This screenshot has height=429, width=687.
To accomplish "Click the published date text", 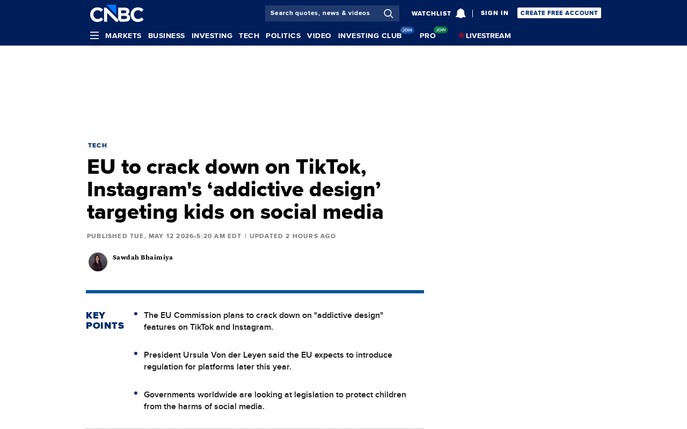I will 164,236.
